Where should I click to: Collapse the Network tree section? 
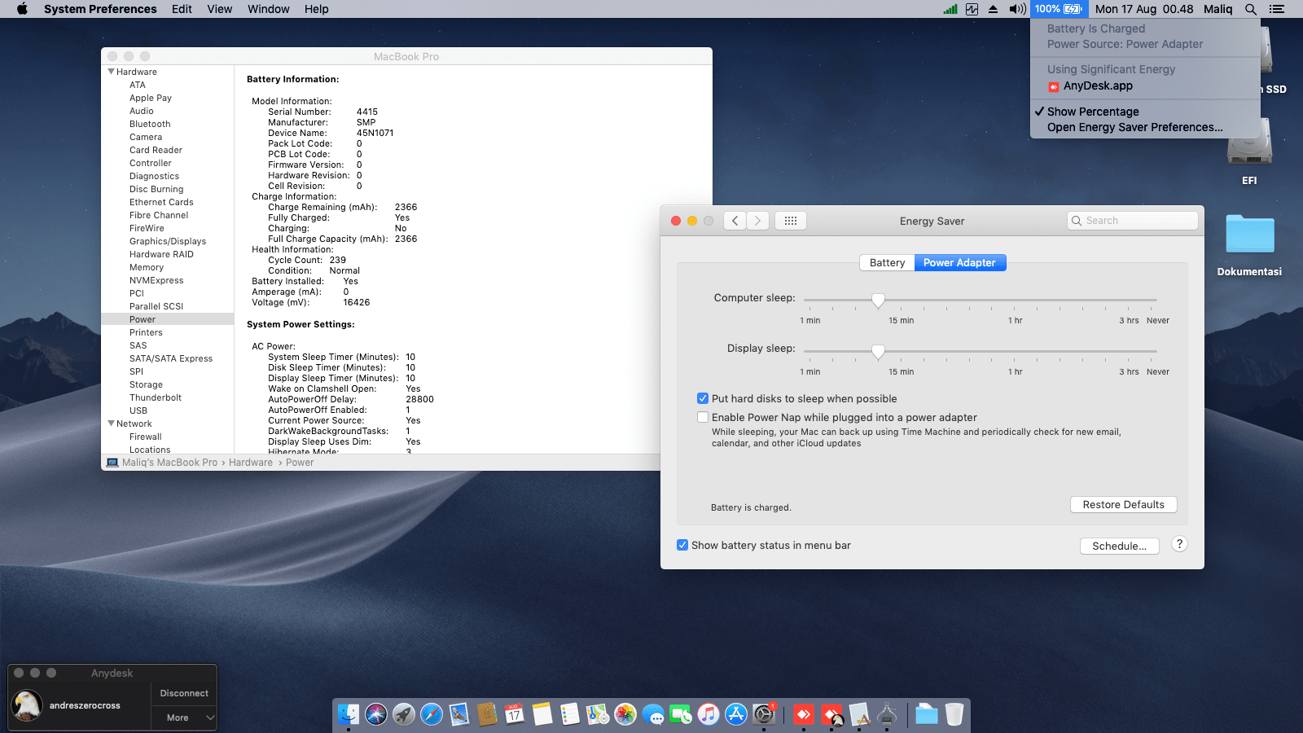(111, 424)
